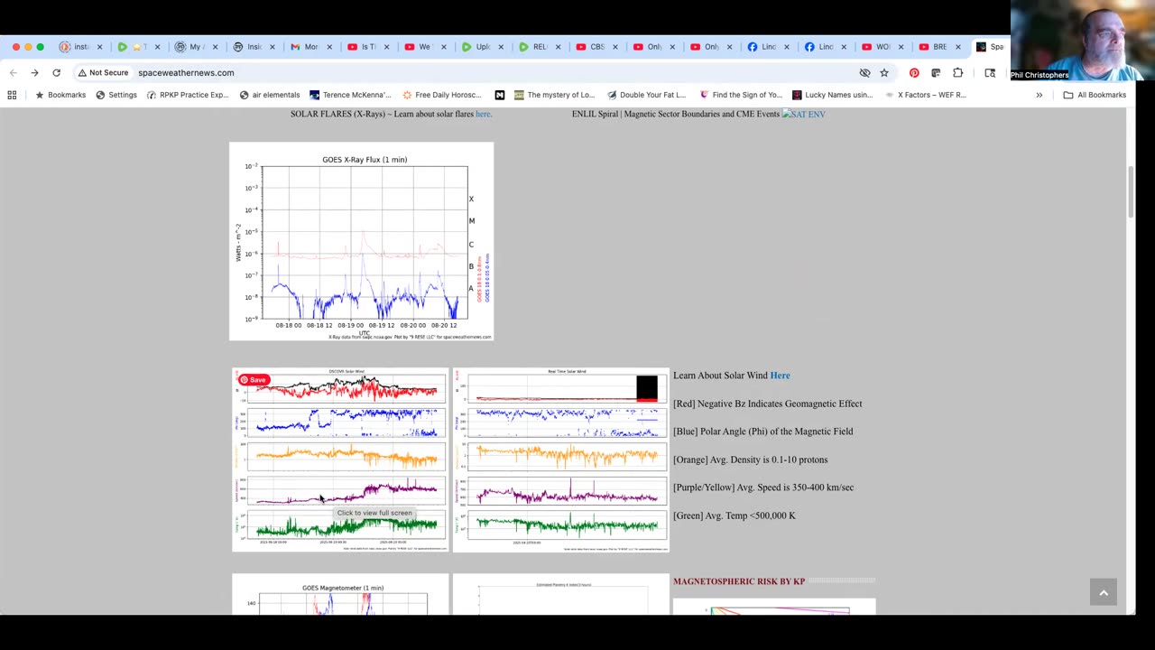
Task: Click '[Purple/Yellow] Avg. Speed is 350-400 km/sec' text
Action: (x=763, y=487)
